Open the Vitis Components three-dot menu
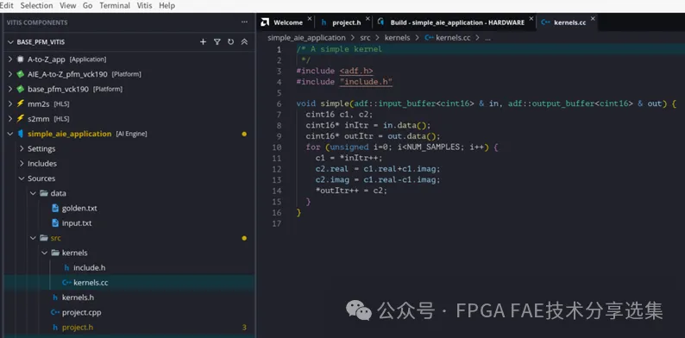 (244, 22)
